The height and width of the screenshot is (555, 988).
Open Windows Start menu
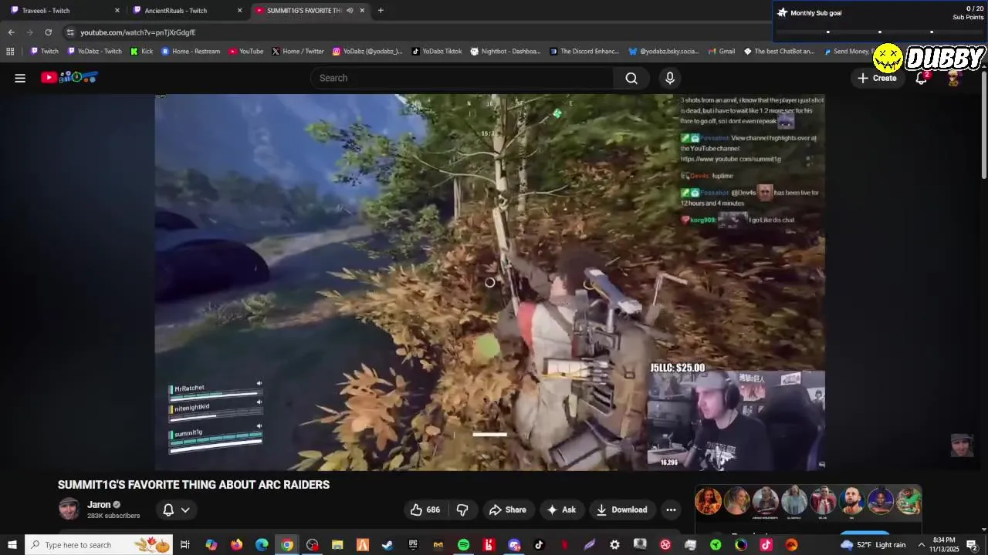[12, 545]
